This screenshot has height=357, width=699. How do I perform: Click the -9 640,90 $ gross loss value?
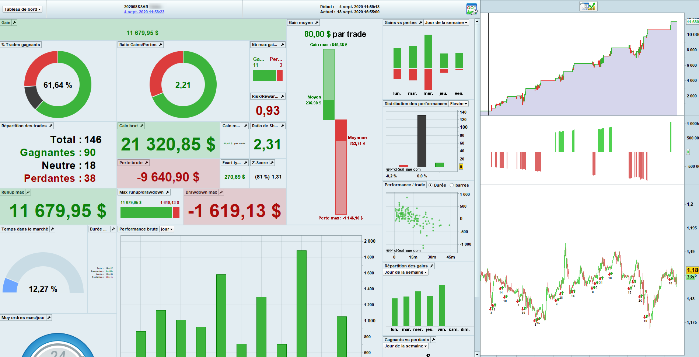coord(168,177)
